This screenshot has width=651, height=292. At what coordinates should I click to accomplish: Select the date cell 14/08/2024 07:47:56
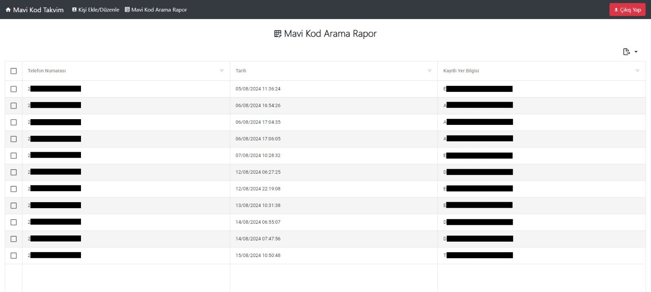(x=258, y=239)
